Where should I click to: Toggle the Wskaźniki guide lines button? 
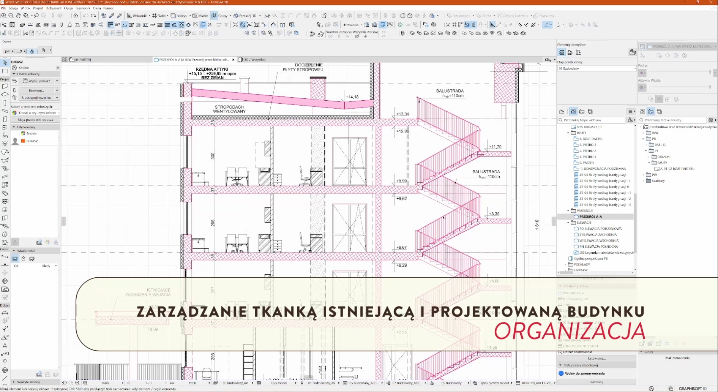point(137,16)
